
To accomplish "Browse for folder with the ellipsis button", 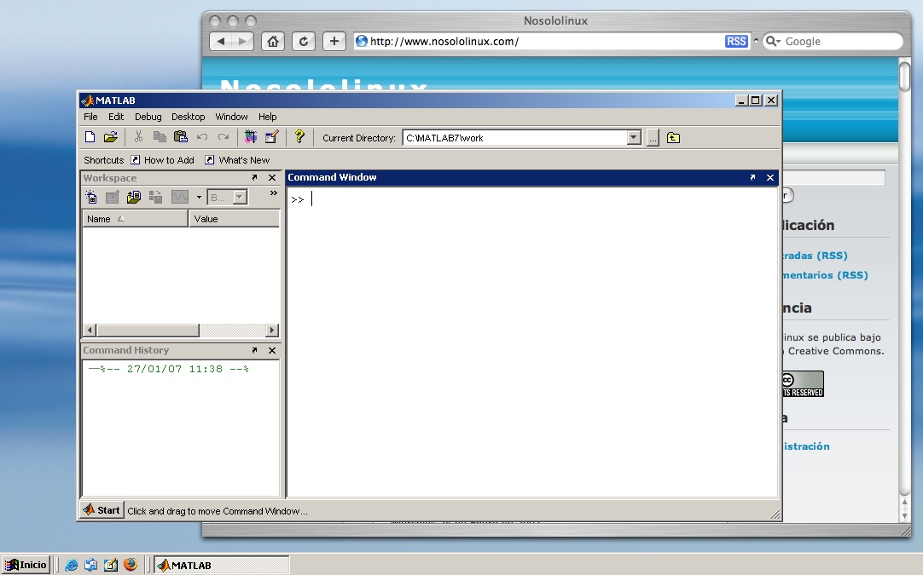I will [x=653, y=138].
